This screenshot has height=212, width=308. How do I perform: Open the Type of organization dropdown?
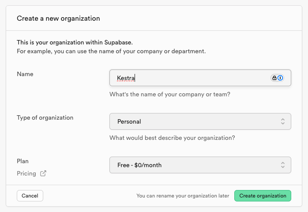pos(200,121)
